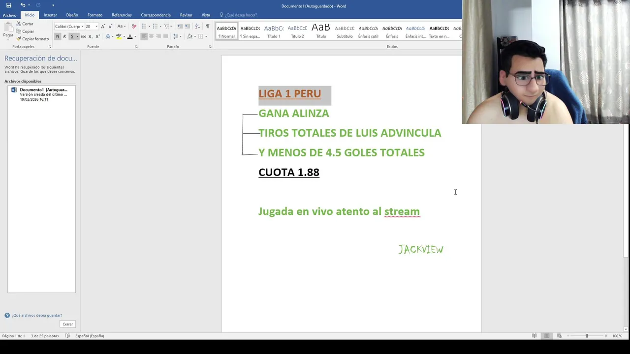This screenshot has width=630, height=354.
Task: Apply the Sin espaciado style
Action: point(250,31)
